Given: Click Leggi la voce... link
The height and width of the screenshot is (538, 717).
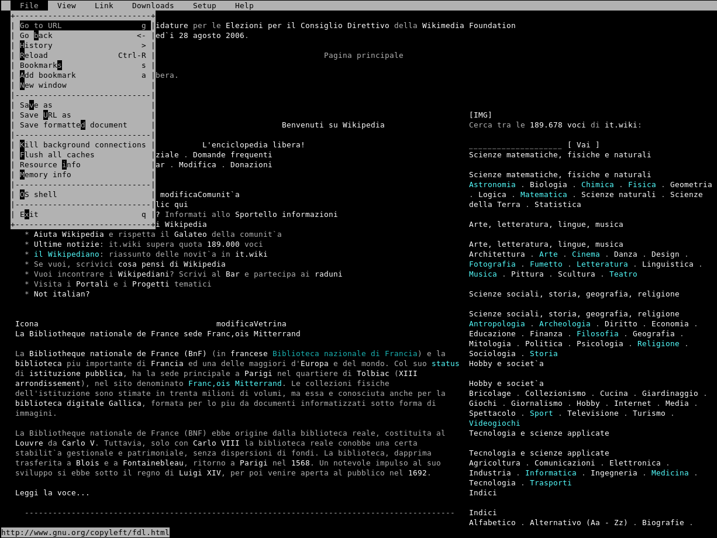Looking at the screenshot, I should [x=53, y=493].
